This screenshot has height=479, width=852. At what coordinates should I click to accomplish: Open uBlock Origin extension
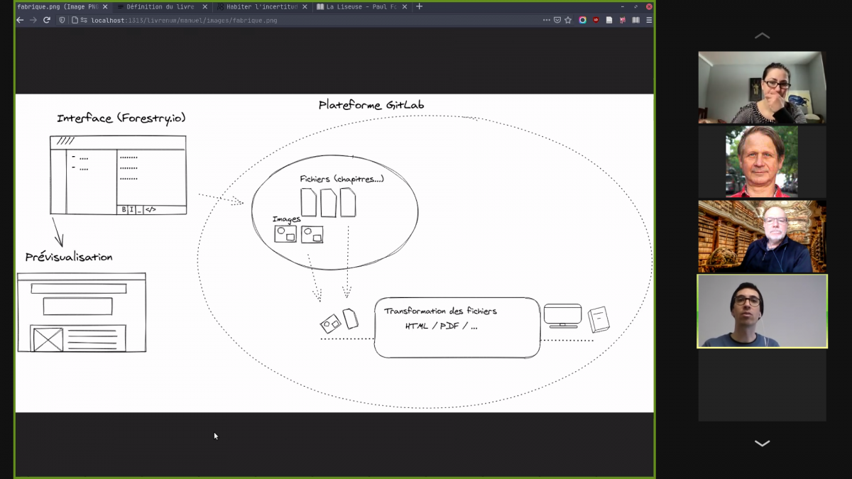coord(596,21)
